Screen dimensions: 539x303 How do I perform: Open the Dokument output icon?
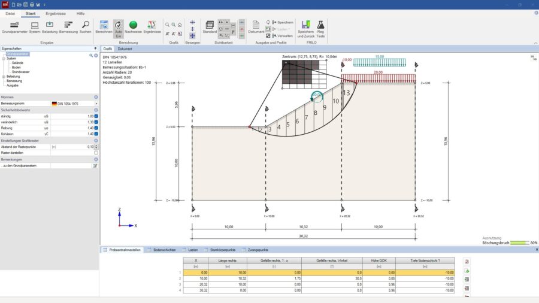tap(256, 26)
